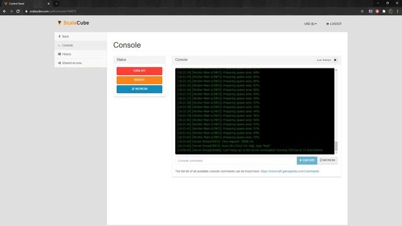The width and height of the screenshot is (402, 226).
Task: Open History in the sidebar
Action: (80, 54)
